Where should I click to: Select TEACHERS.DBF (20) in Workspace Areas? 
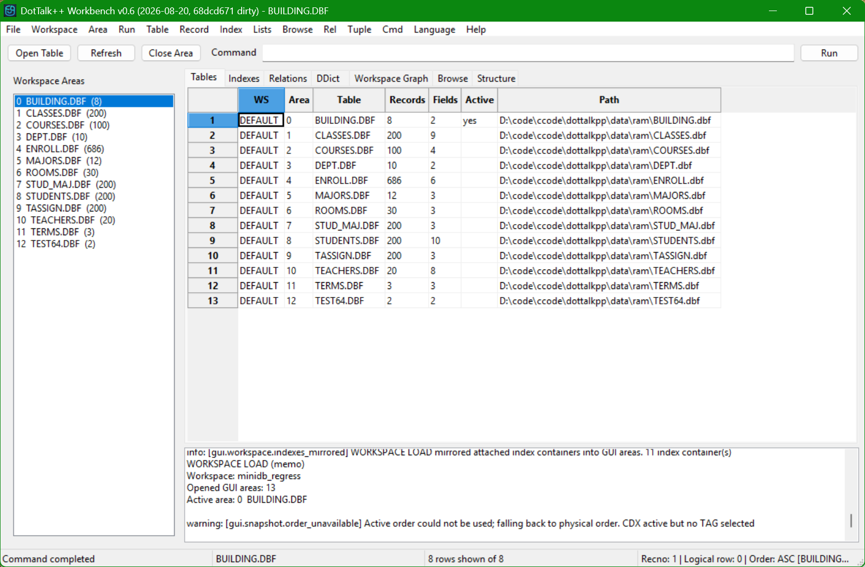(x=94, y=220)
